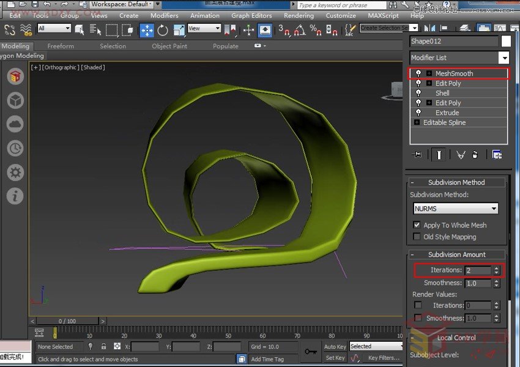Open the Rendering menu
520x367 pixels.
(x=299, y=15)
